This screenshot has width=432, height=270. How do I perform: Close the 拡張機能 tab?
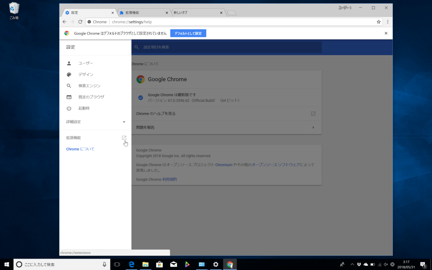[x=167, y=13]
